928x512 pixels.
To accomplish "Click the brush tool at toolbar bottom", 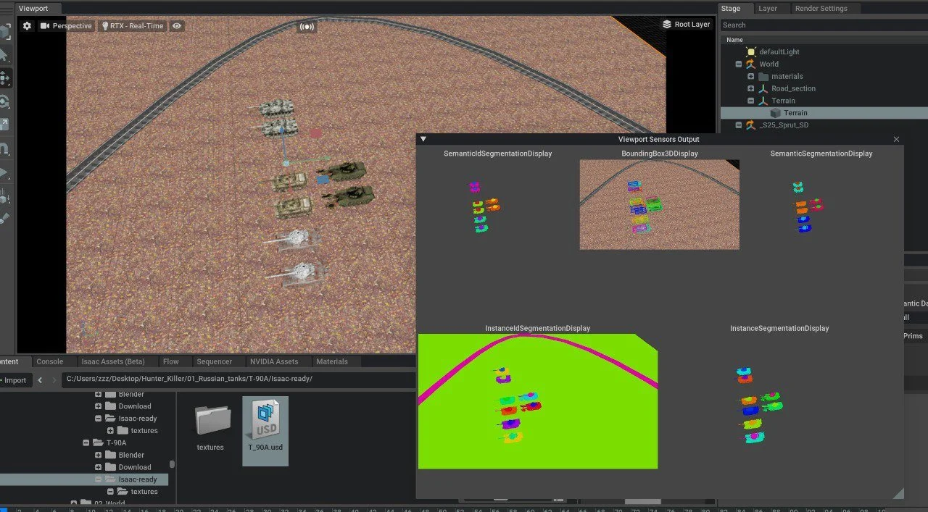I will click(4, 219).
